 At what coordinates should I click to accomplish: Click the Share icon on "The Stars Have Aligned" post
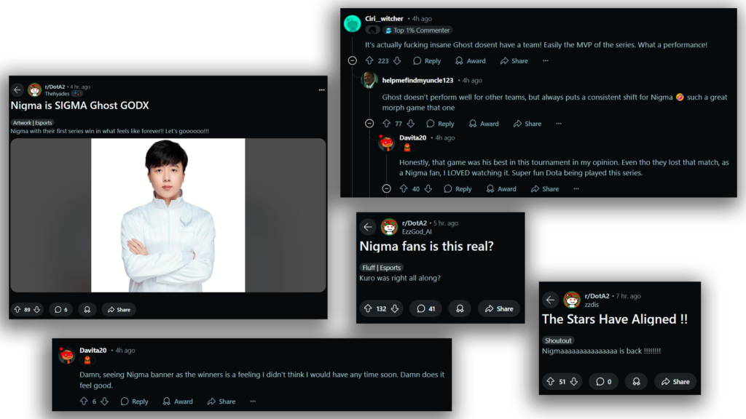coord(675,381)
